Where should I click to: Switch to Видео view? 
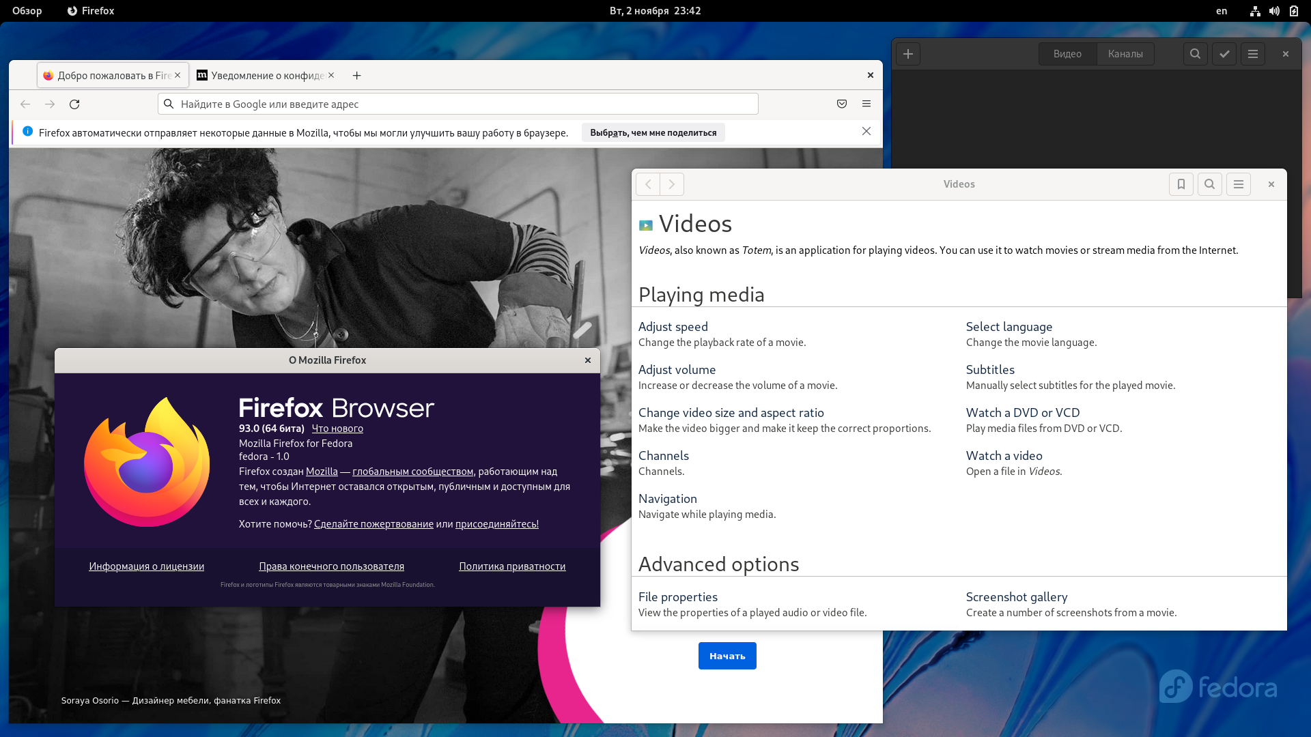(1067, 54)
